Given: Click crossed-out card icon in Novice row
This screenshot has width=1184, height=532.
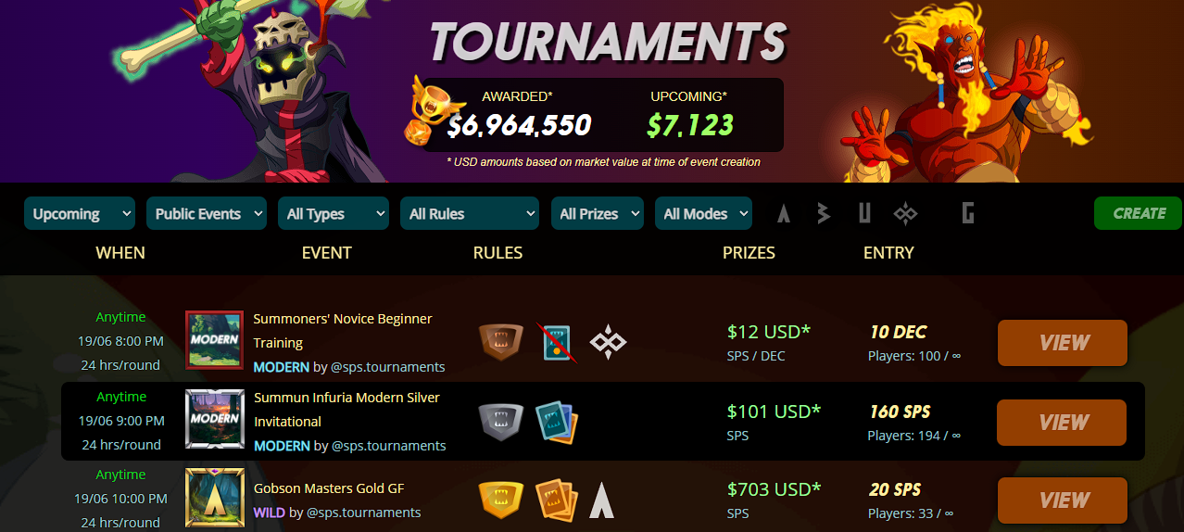Looking at the screenshot, I should [x=558, y=342].
